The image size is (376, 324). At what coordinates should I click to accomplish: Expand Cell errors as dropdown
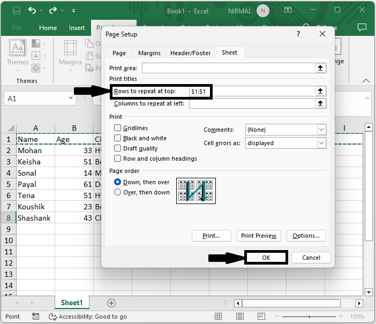click(x=321, y=143)
